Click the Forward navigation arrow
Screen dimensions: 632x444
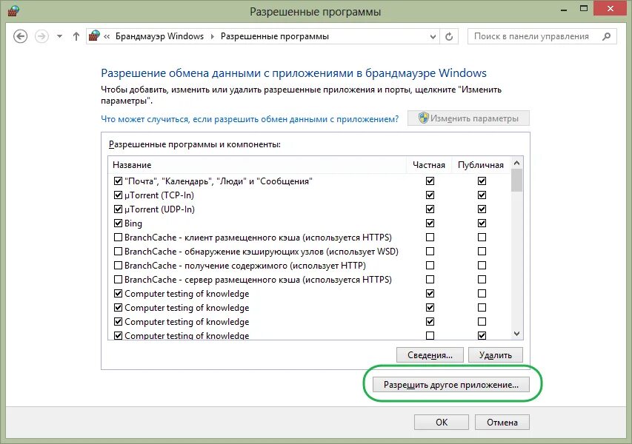tap(41, 36)
